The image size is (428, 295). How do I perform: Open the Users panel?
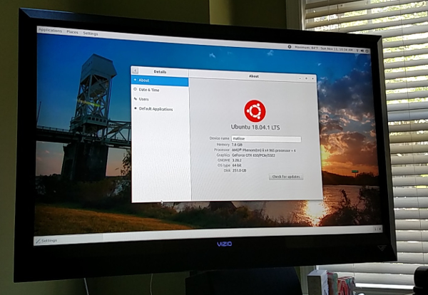point(145,99)
